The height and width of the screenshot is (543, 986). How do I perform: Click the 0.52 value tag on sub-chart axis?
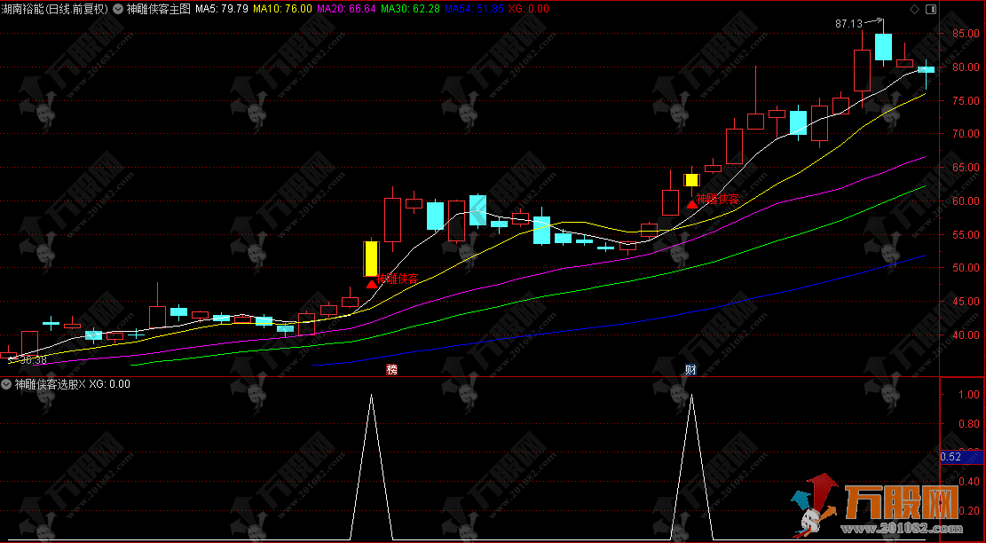pos(951,457)
